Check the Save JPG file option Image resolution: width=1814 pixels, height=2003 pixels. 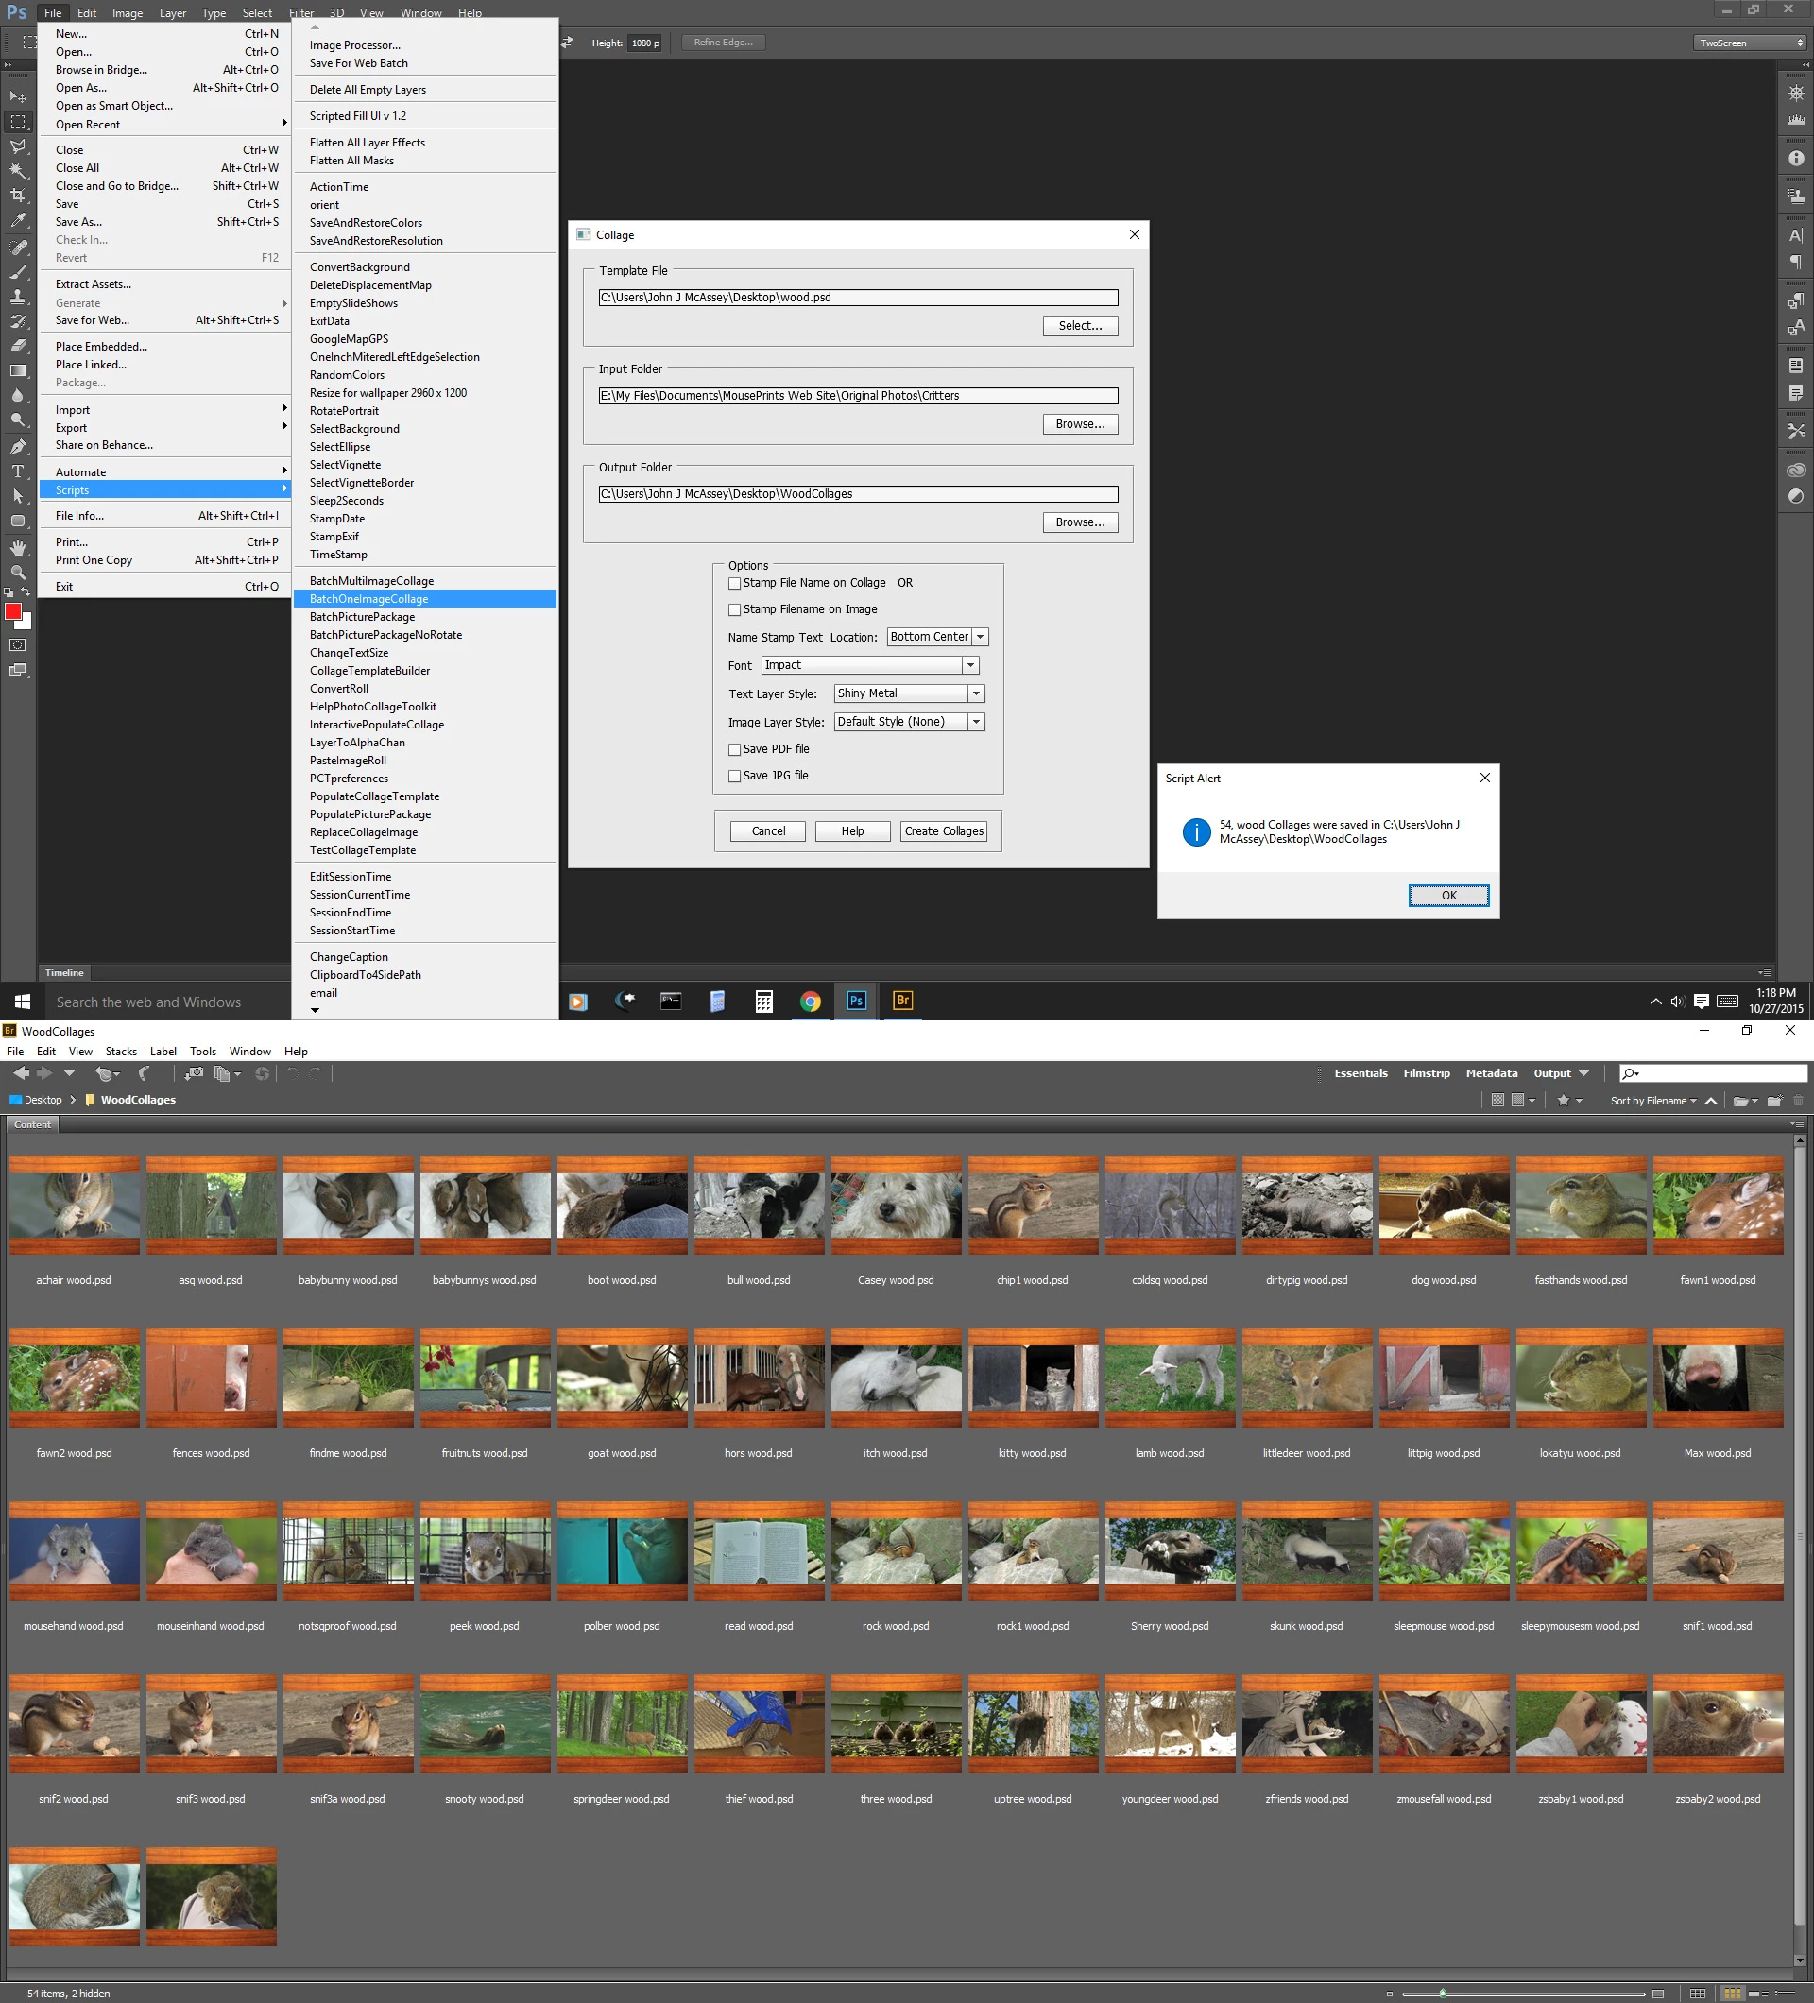pos(734,776)
